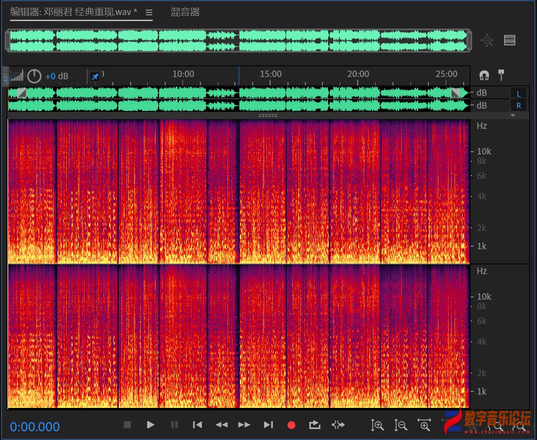This screenshot has width=537, height=440.
Task: Open the editor panel hamburger menu
Action: (149, 13)
